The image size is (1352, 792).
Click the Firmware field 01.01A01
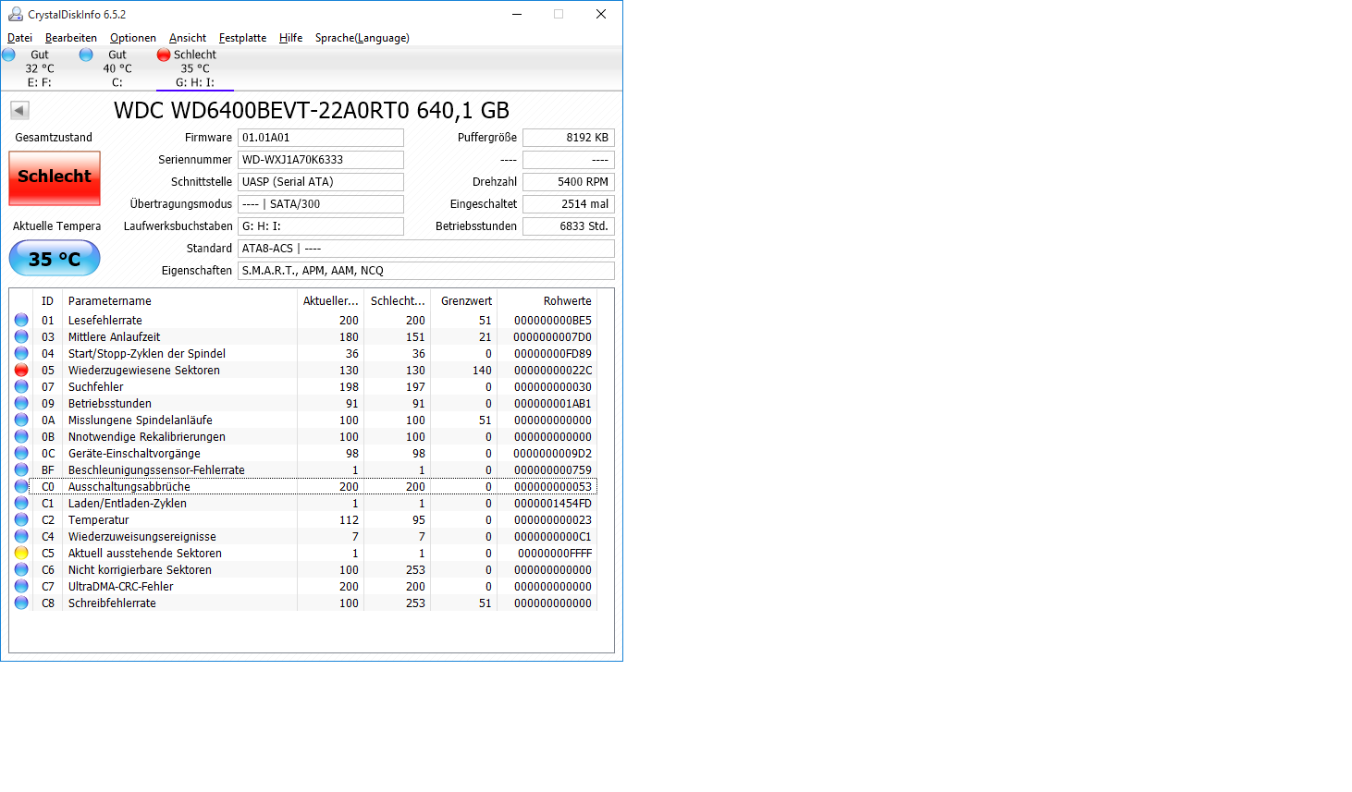coord(321,138)
